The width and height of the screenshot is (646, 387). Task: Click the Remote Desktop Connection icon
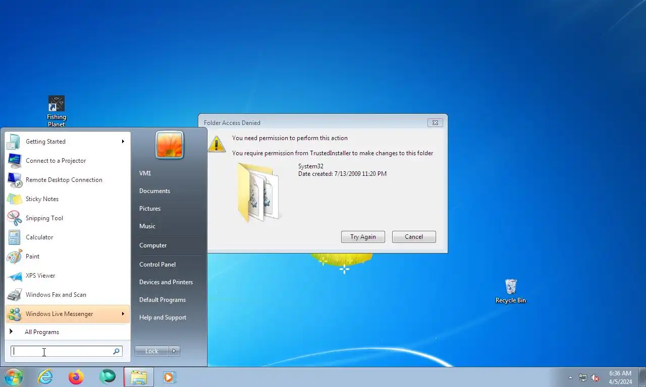(14, 180)
